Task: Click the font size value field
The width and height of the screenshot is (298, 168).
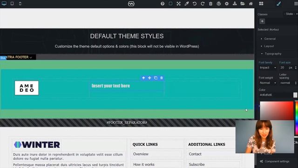Action: pos(283,68)
